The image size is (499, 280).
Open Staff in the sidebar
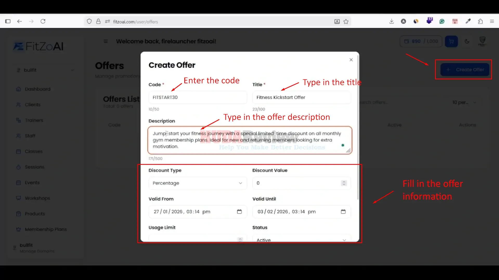click(30, 136)
